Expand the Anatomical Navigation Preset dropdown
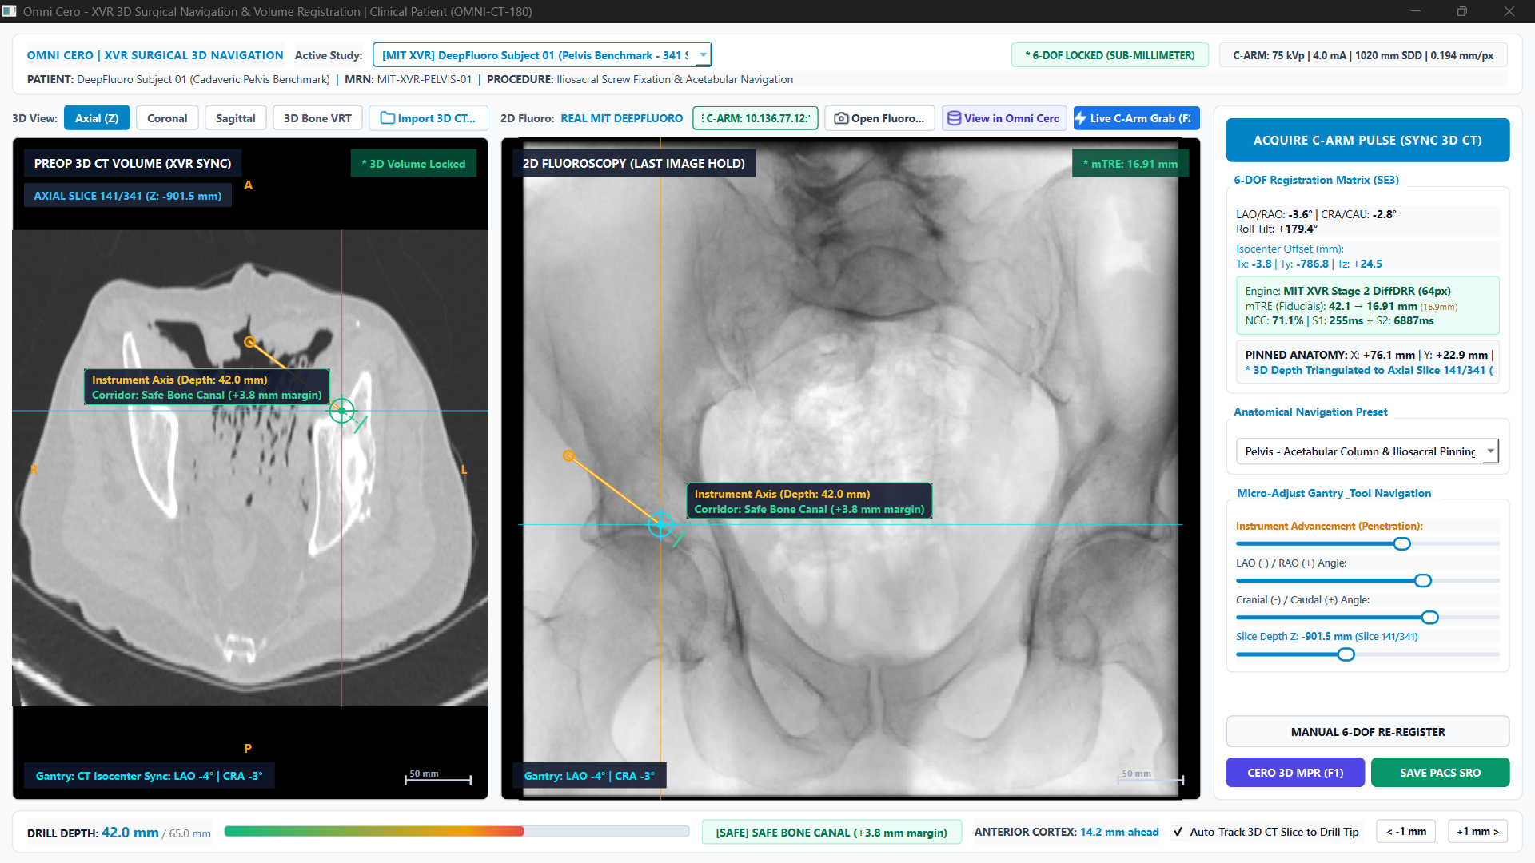This screenshot has height=863, width=1535. [x=1367, y=451]
